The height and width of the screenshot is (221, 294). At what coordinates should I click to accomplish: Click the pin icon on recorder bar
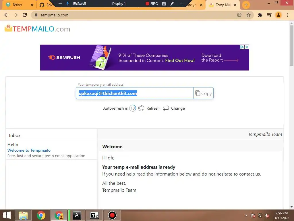coord(67,3)
